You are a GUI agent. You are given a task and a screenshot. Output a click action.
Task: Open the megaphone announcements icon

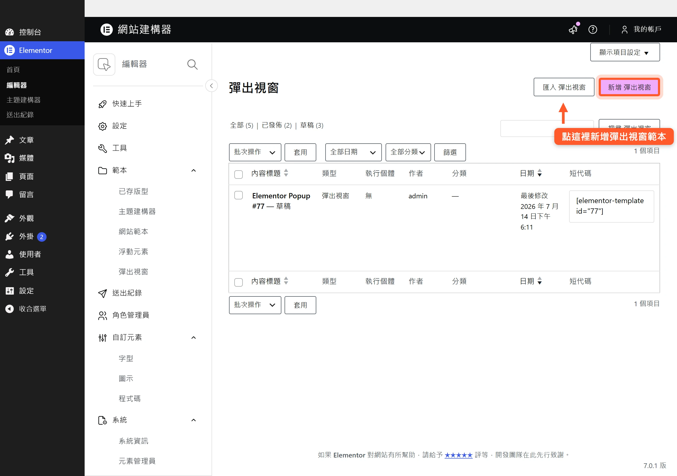point(573,29)
